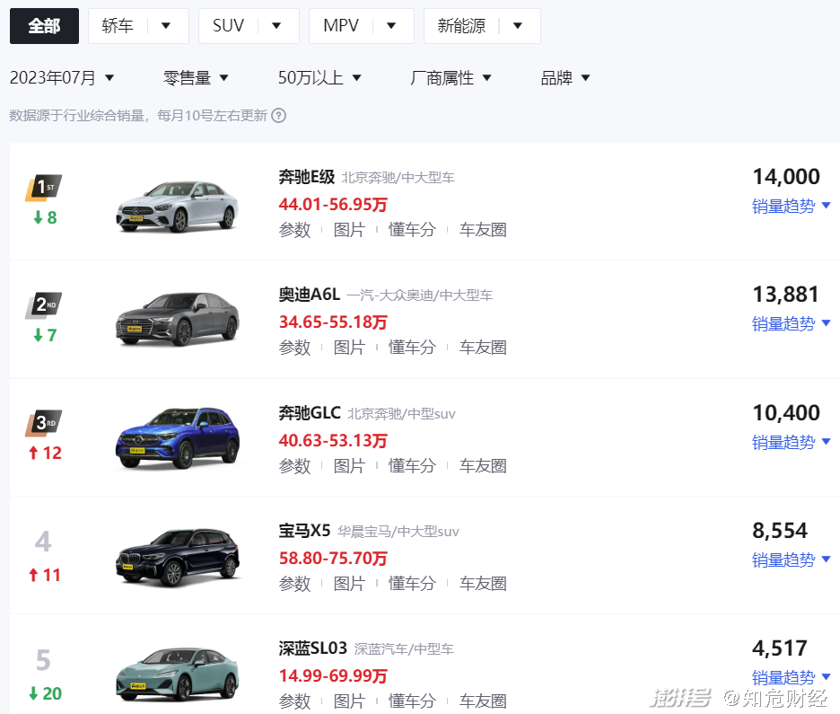The width and height of the screenshot is (840, 714).
Task: Open 车友圈 for 奔驰E级
Action: tap(483, 229)
